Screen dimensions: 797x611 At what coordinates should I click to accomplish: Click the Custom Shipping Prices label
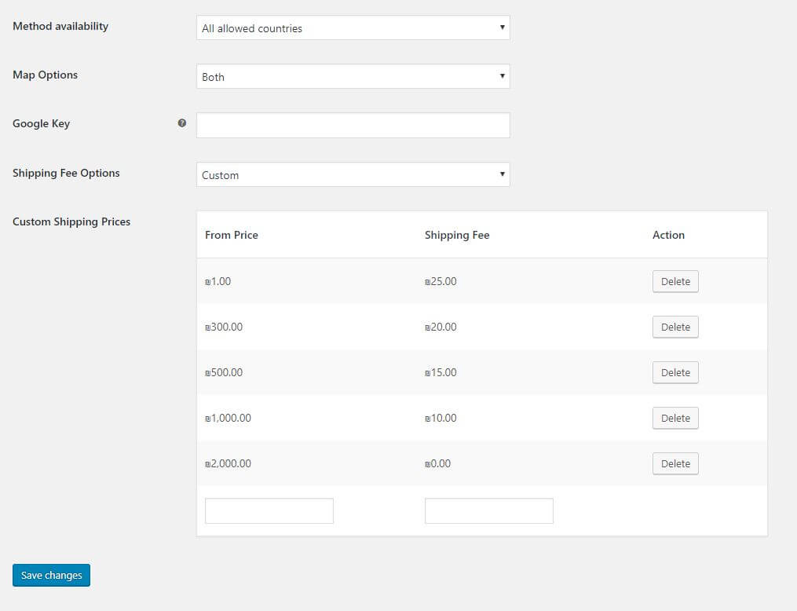pyautogui.click(x=71, y=221)
